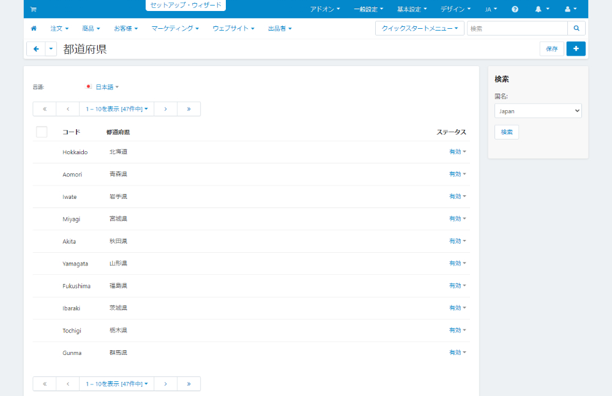
Task: Open the notifications bell menu
Action: click(542, 9)
